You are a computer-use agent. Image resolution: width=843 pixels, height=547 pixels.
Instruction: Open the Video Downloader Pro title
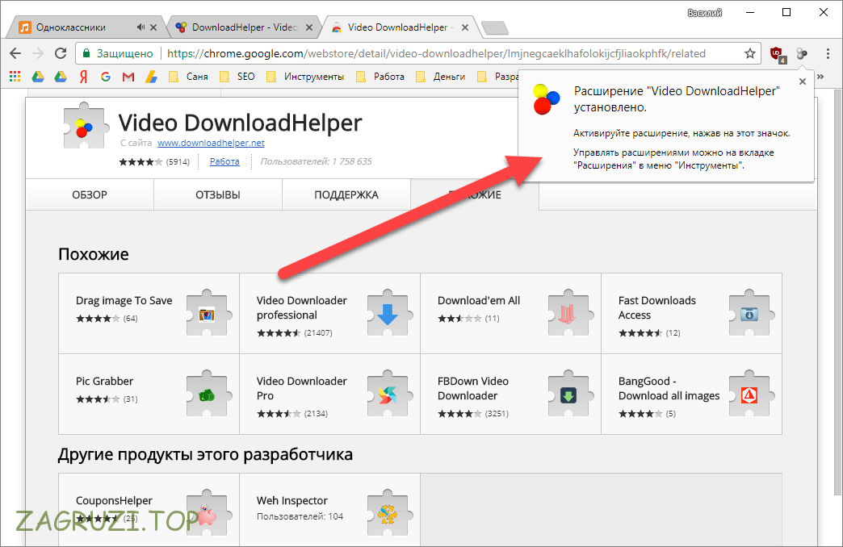click(302, 389)
